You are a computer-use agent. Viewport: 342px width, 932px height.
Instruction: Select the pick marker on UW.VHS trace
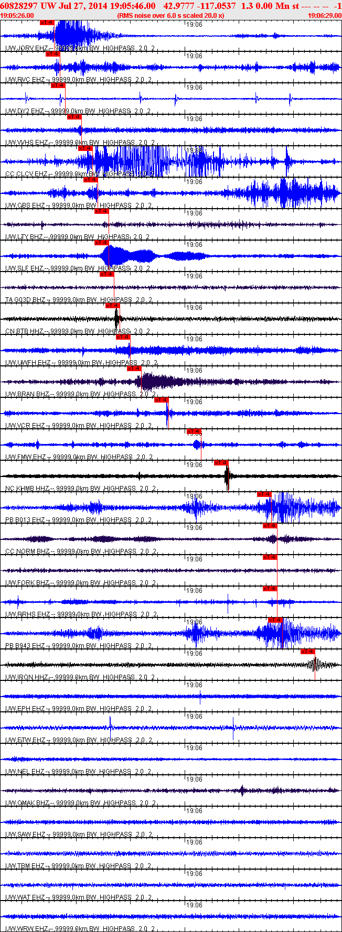pyautogui.click(x=74, y=117)
